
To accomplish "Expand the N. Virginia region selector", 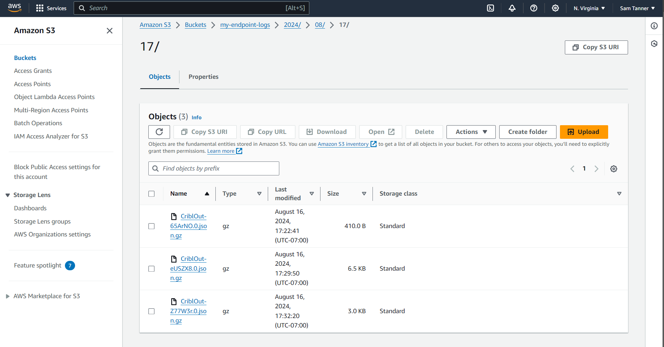I will click(589, 8).
